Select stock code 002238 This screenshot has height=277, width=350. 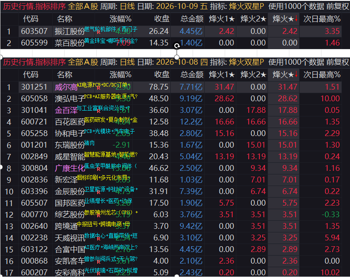(34, 238)
